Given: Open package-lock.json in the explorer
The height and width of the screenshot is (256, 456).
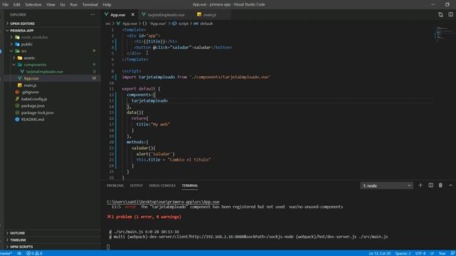Looking at the screenshot, I should tap(37, 112).
